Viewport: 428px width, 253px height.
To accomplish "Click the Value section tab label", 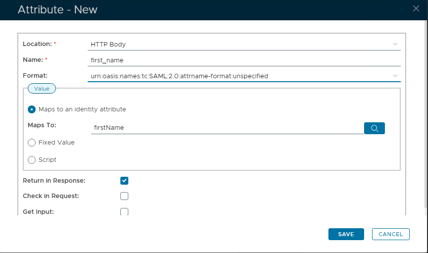I will tap(42, 89).
